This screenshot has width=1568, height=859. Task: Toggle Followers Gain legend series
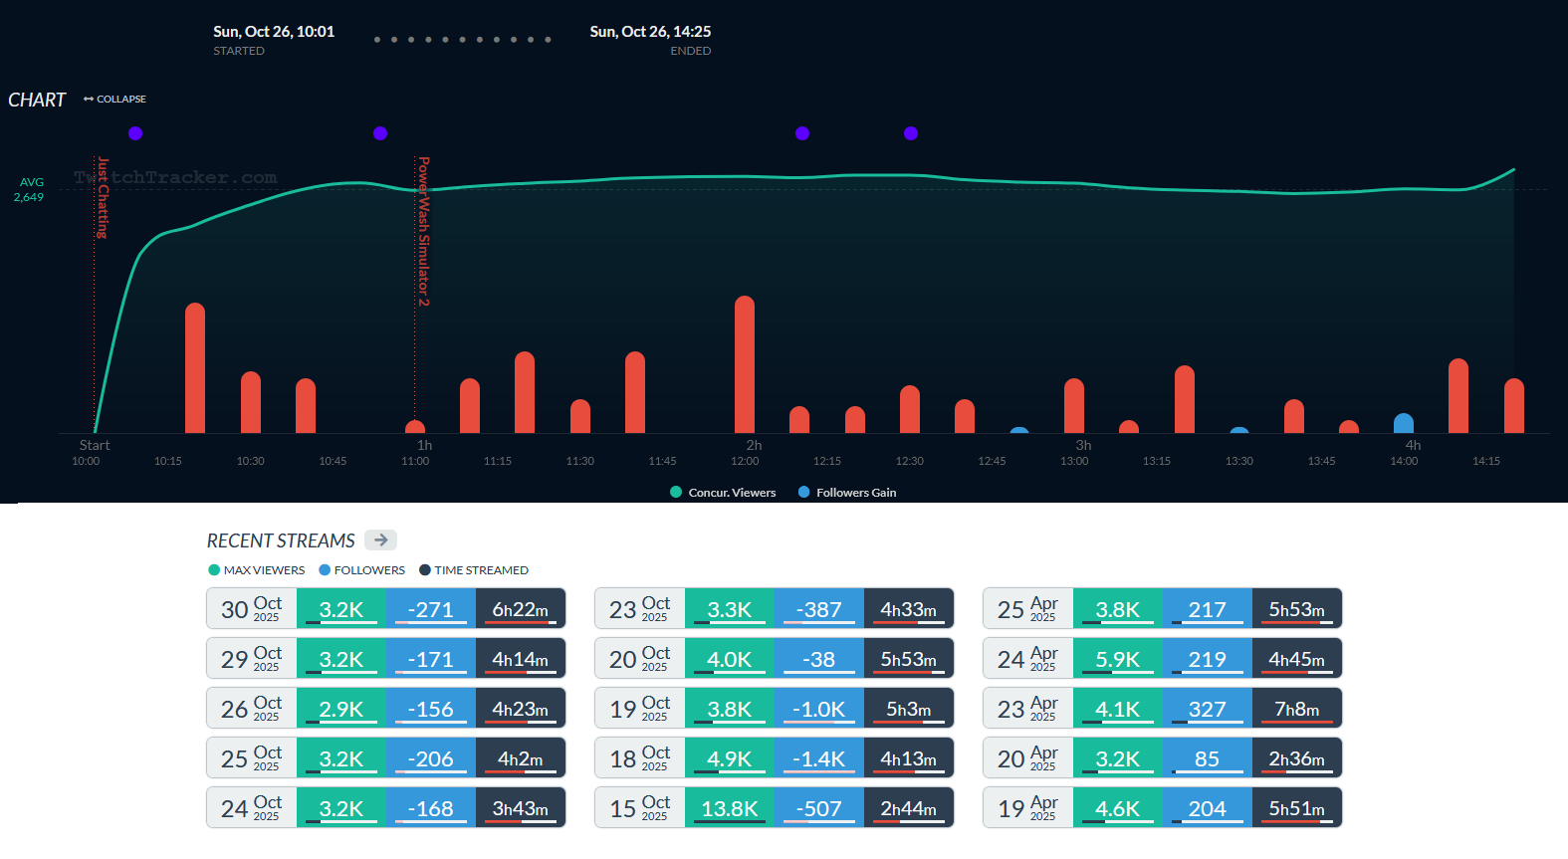point(847,493)
